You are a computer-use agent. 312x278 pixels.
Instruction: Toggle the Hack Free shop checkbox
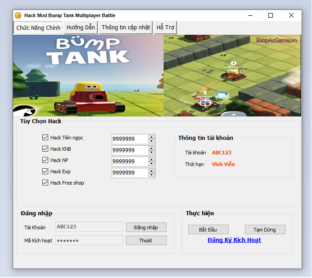45,183
